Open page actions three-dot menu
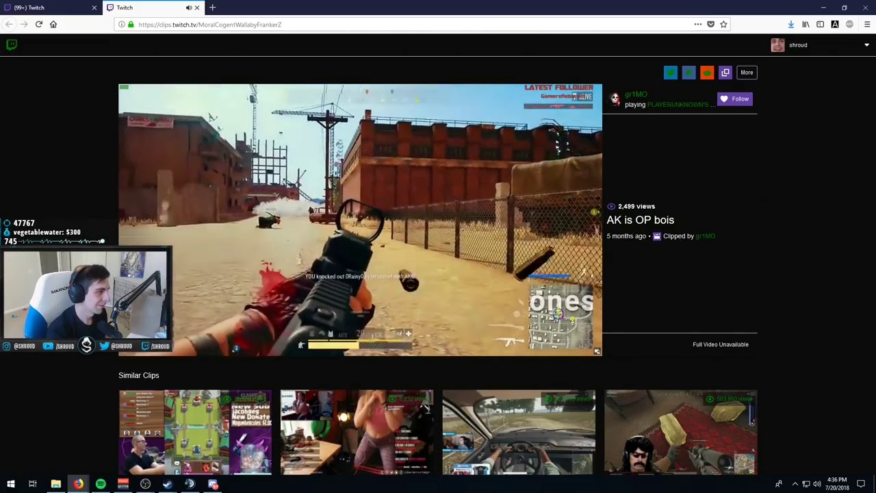 click(x=697, y=25)
